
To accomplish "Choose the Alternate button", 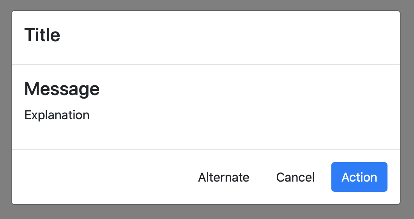I will tap(223, 177).
